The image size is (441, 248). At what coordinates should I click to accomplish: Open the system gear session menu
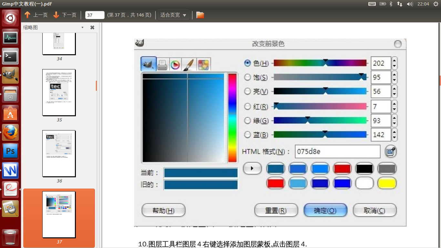point(436,4)
